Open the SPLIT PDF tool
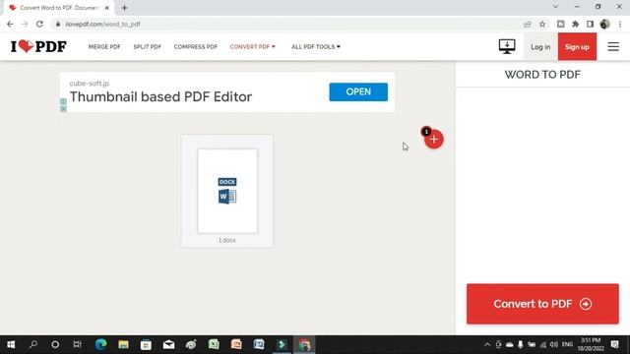The image size is (630, 354). click(147, 47)
